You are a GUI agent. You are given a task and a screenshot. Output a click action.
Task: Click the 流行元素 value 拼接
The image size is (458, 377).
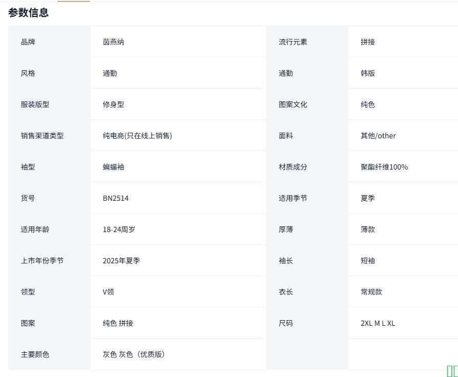[368, 42]
